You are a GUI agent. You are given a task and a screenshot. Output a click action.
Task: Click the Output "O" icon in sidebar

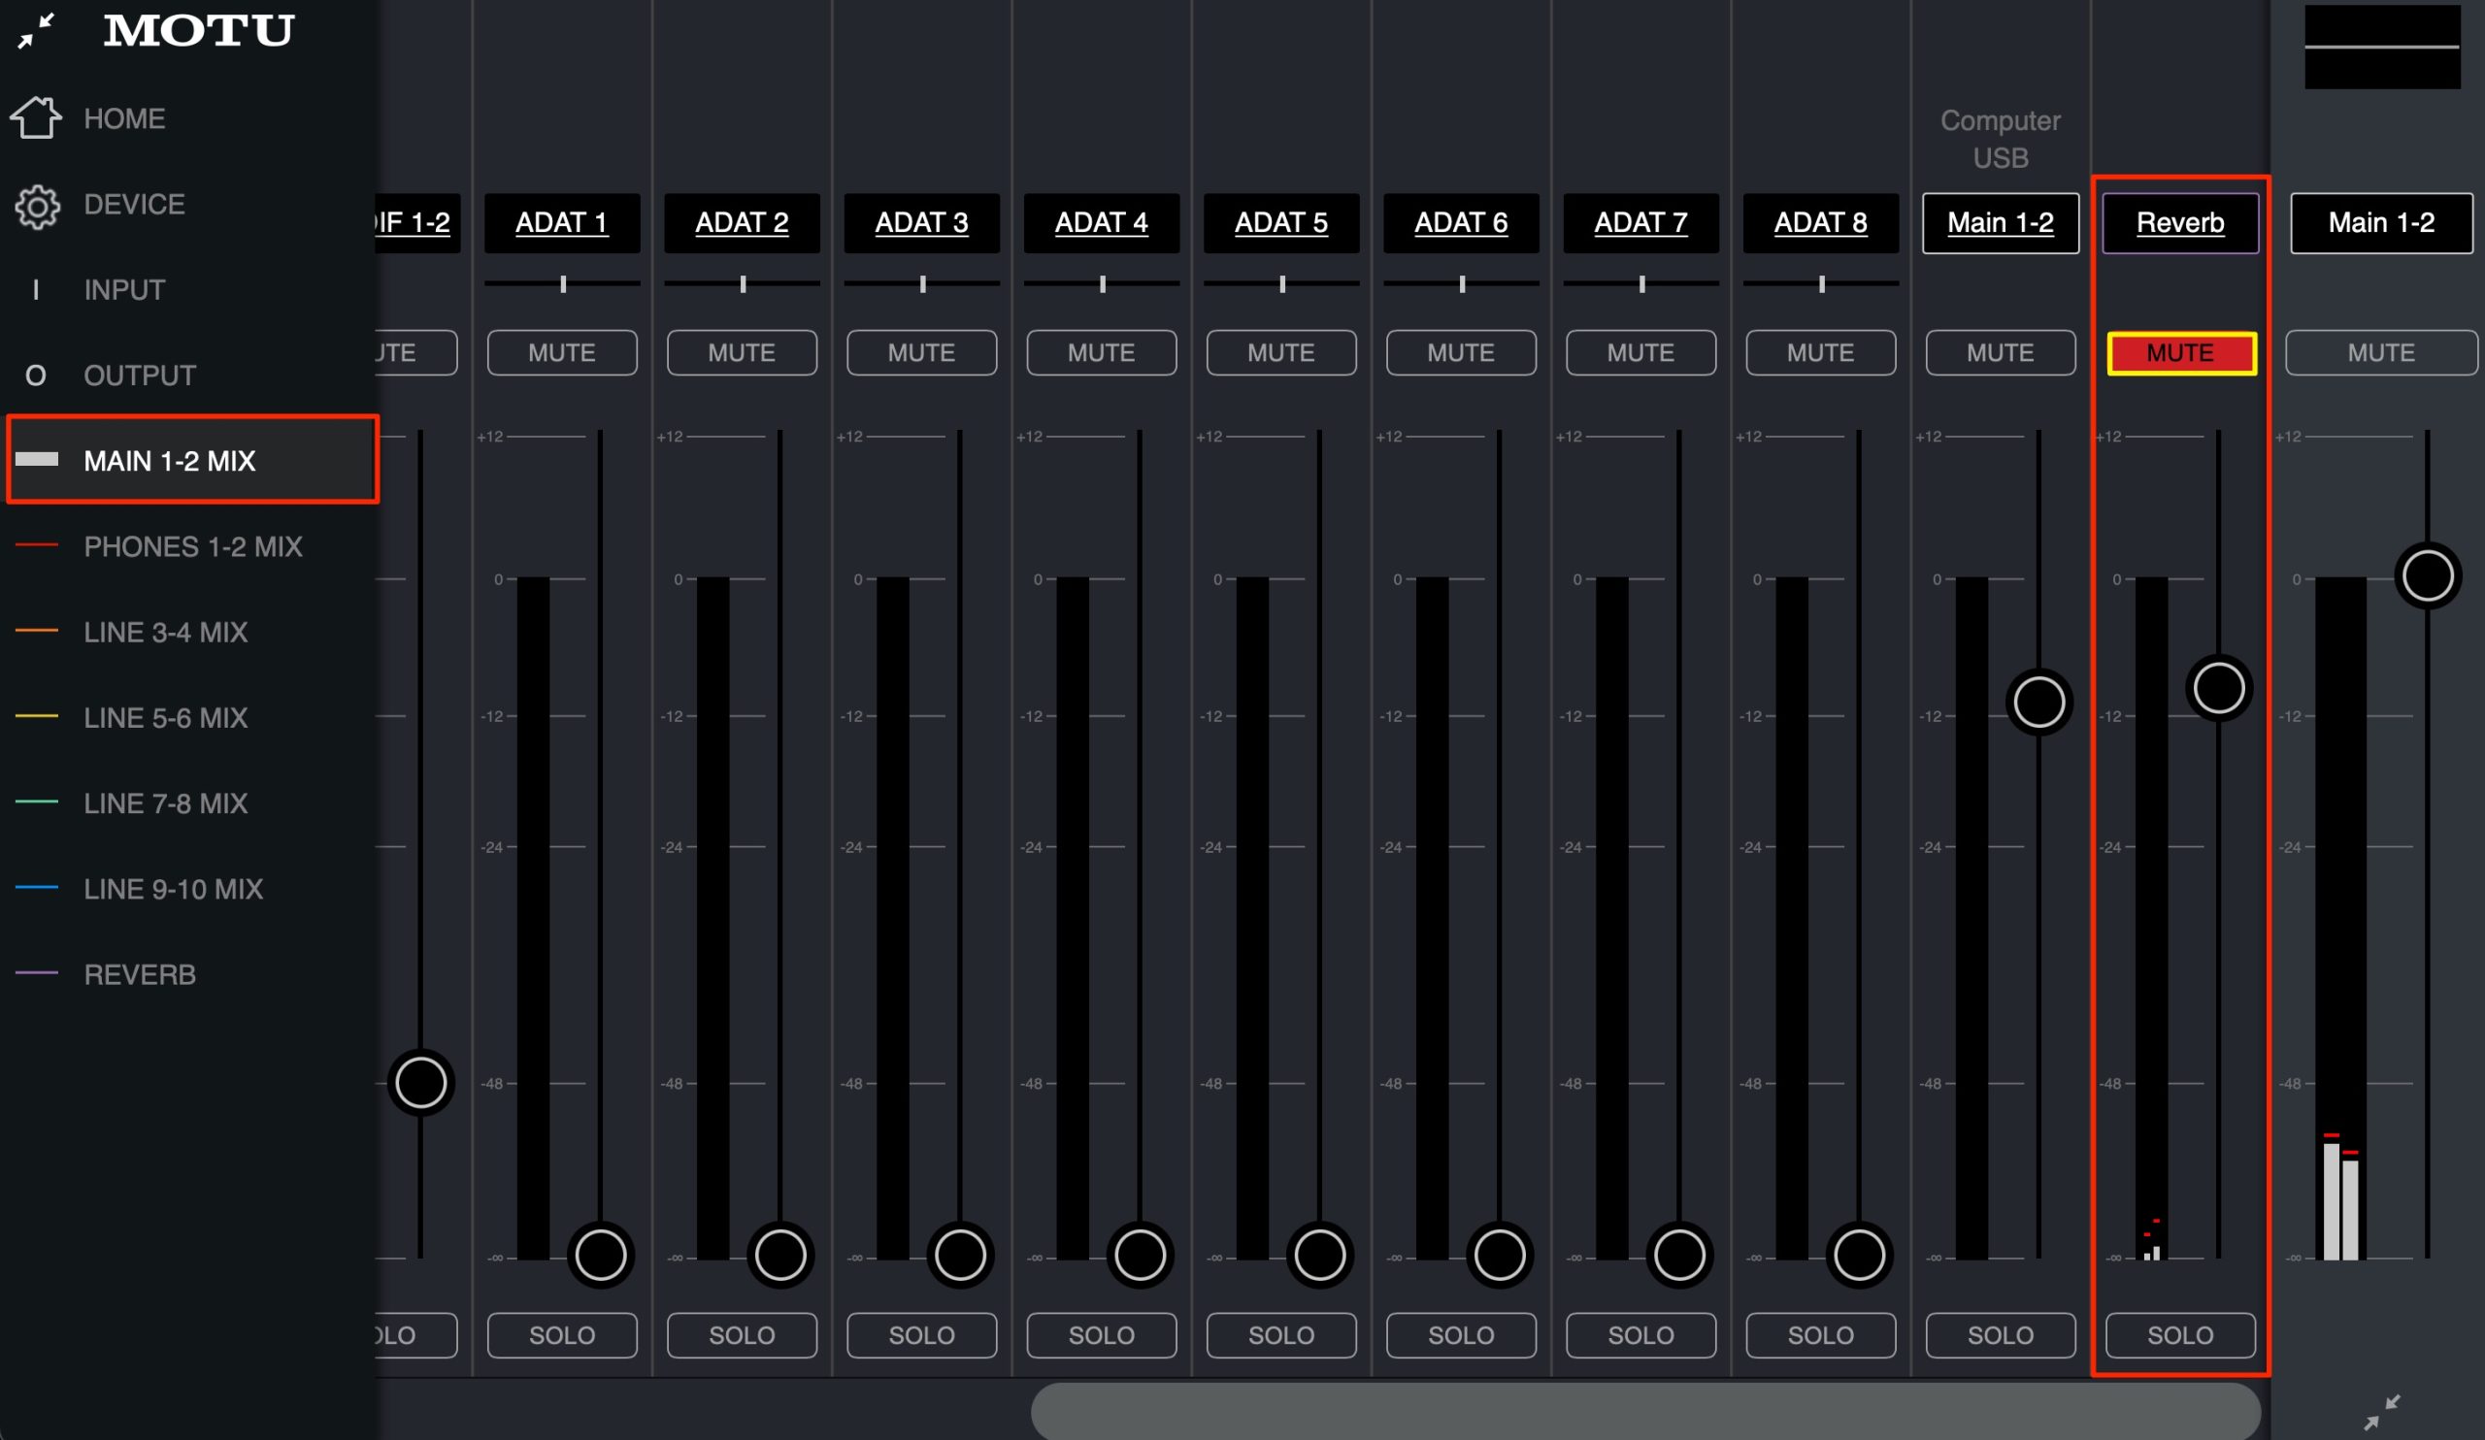(x=36, y=376)
